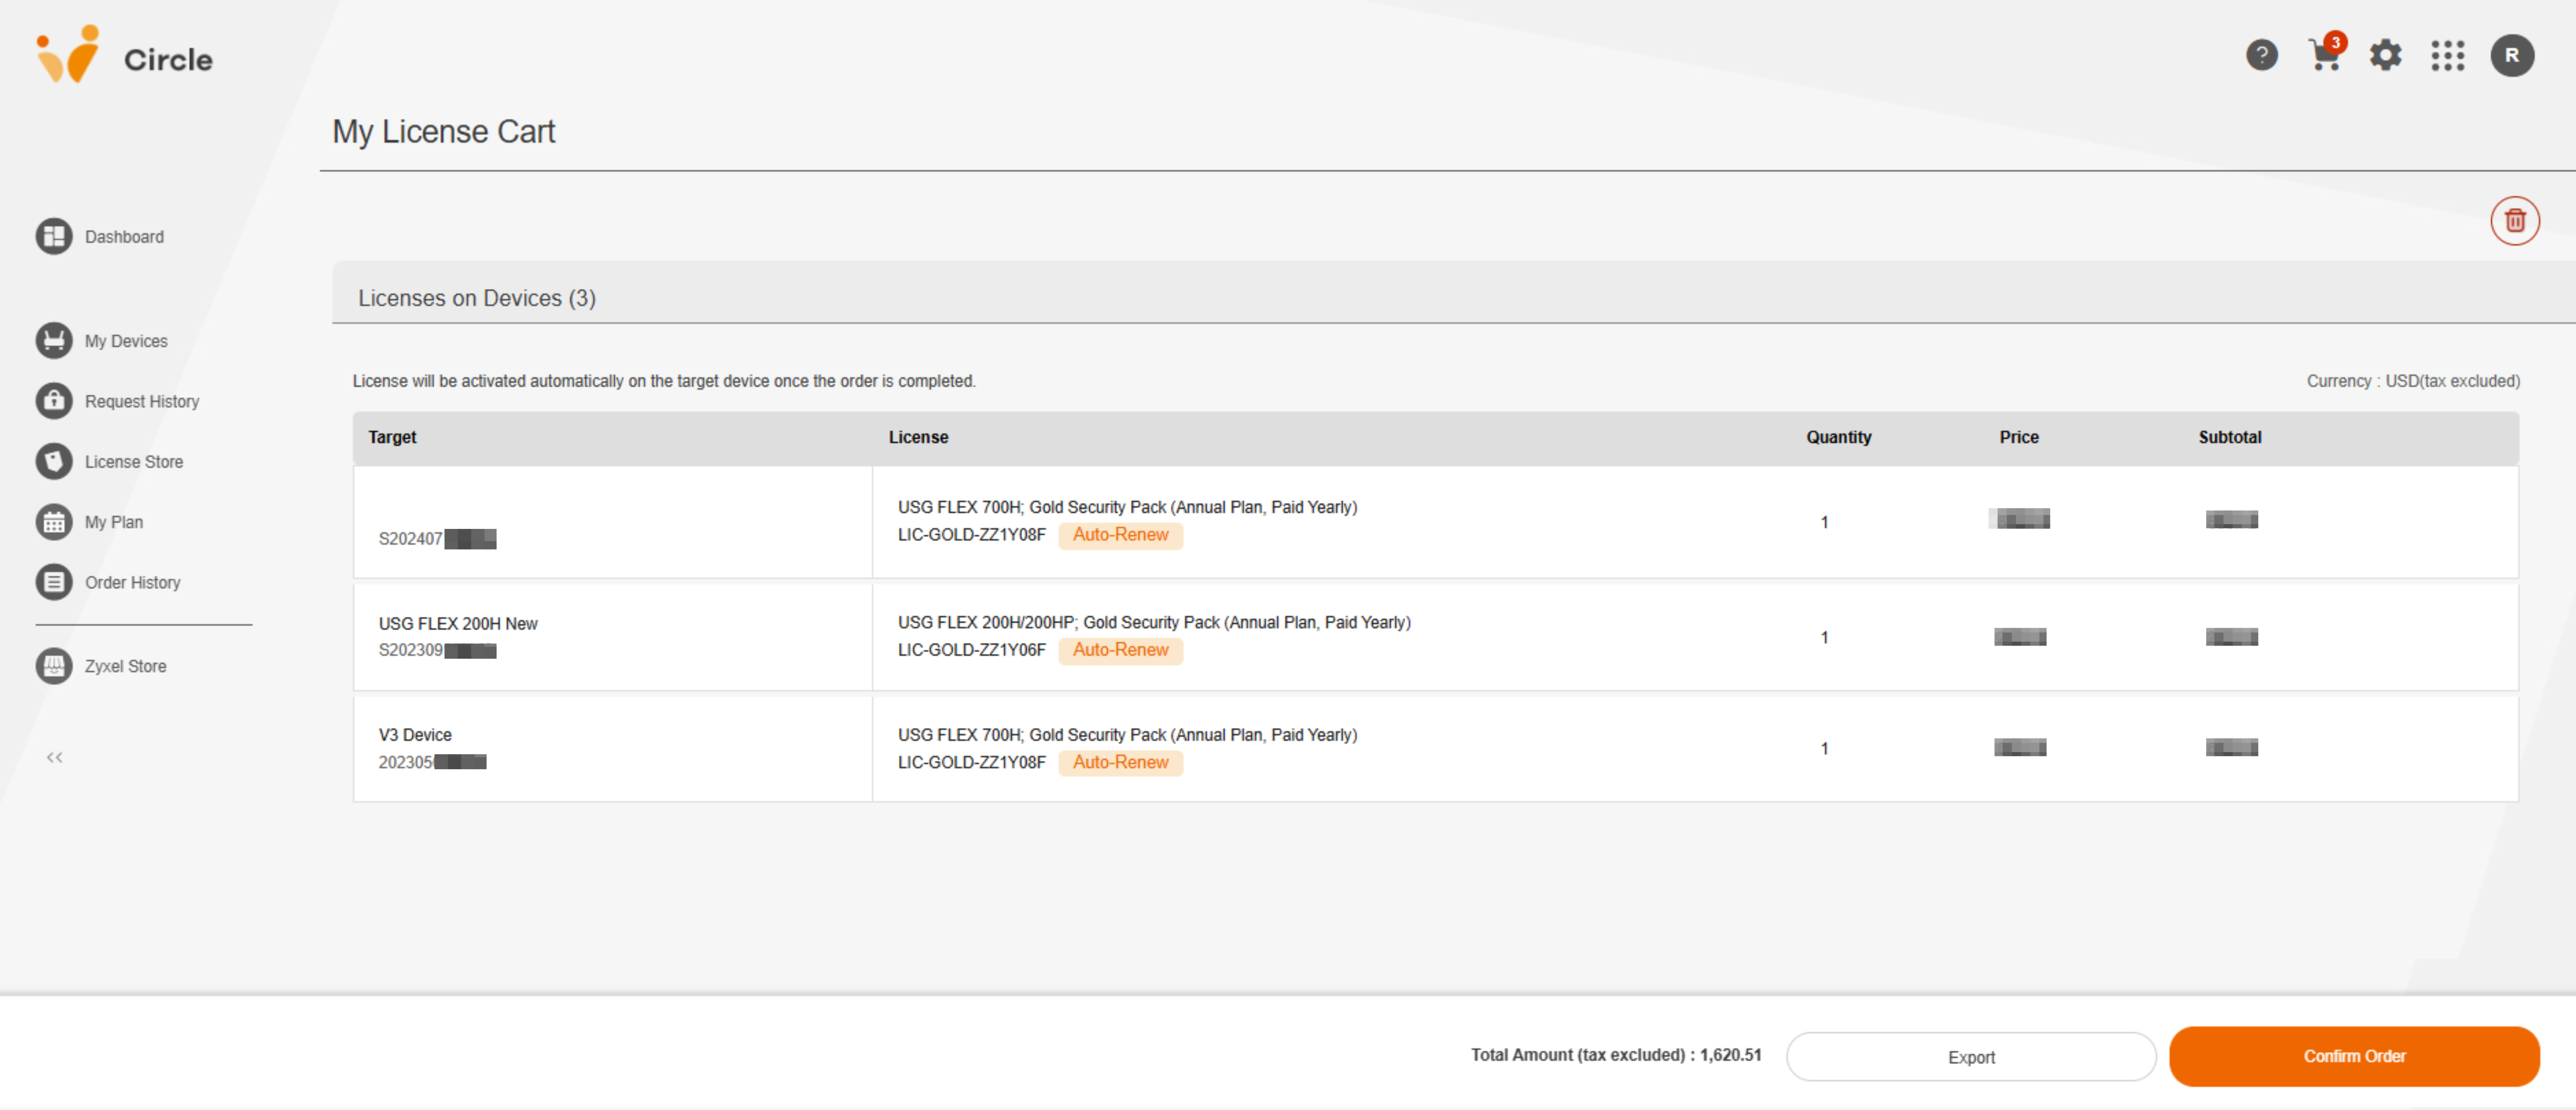Click the help question mark icon
The width and height of the screenshot is (2576, 1110).
point(2261,55)
